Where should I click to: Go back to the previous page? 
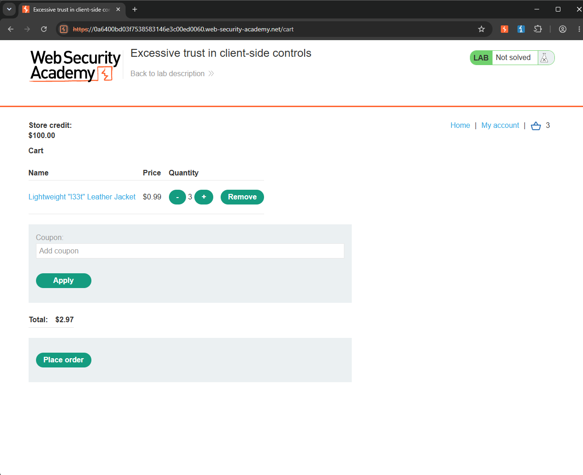tap(11, 29)
